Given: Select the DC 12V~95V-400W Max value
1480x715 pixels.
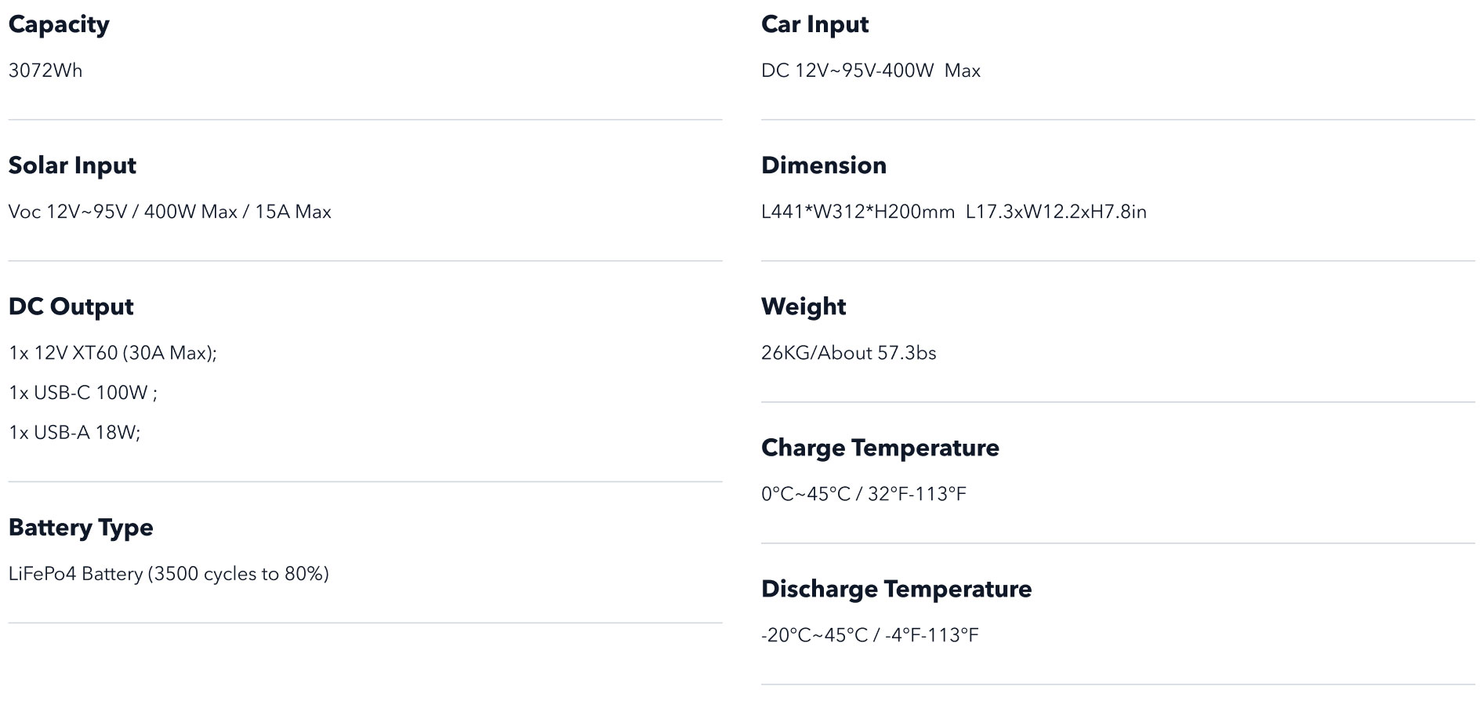Looking at the screenshot, I should (x=871, y=71).
